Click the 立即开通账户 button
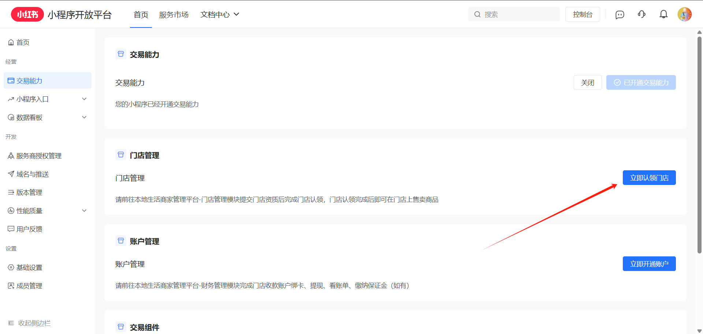Image resolution: width=703 pixels, height=334 pixels. click(x=649, y=264)
